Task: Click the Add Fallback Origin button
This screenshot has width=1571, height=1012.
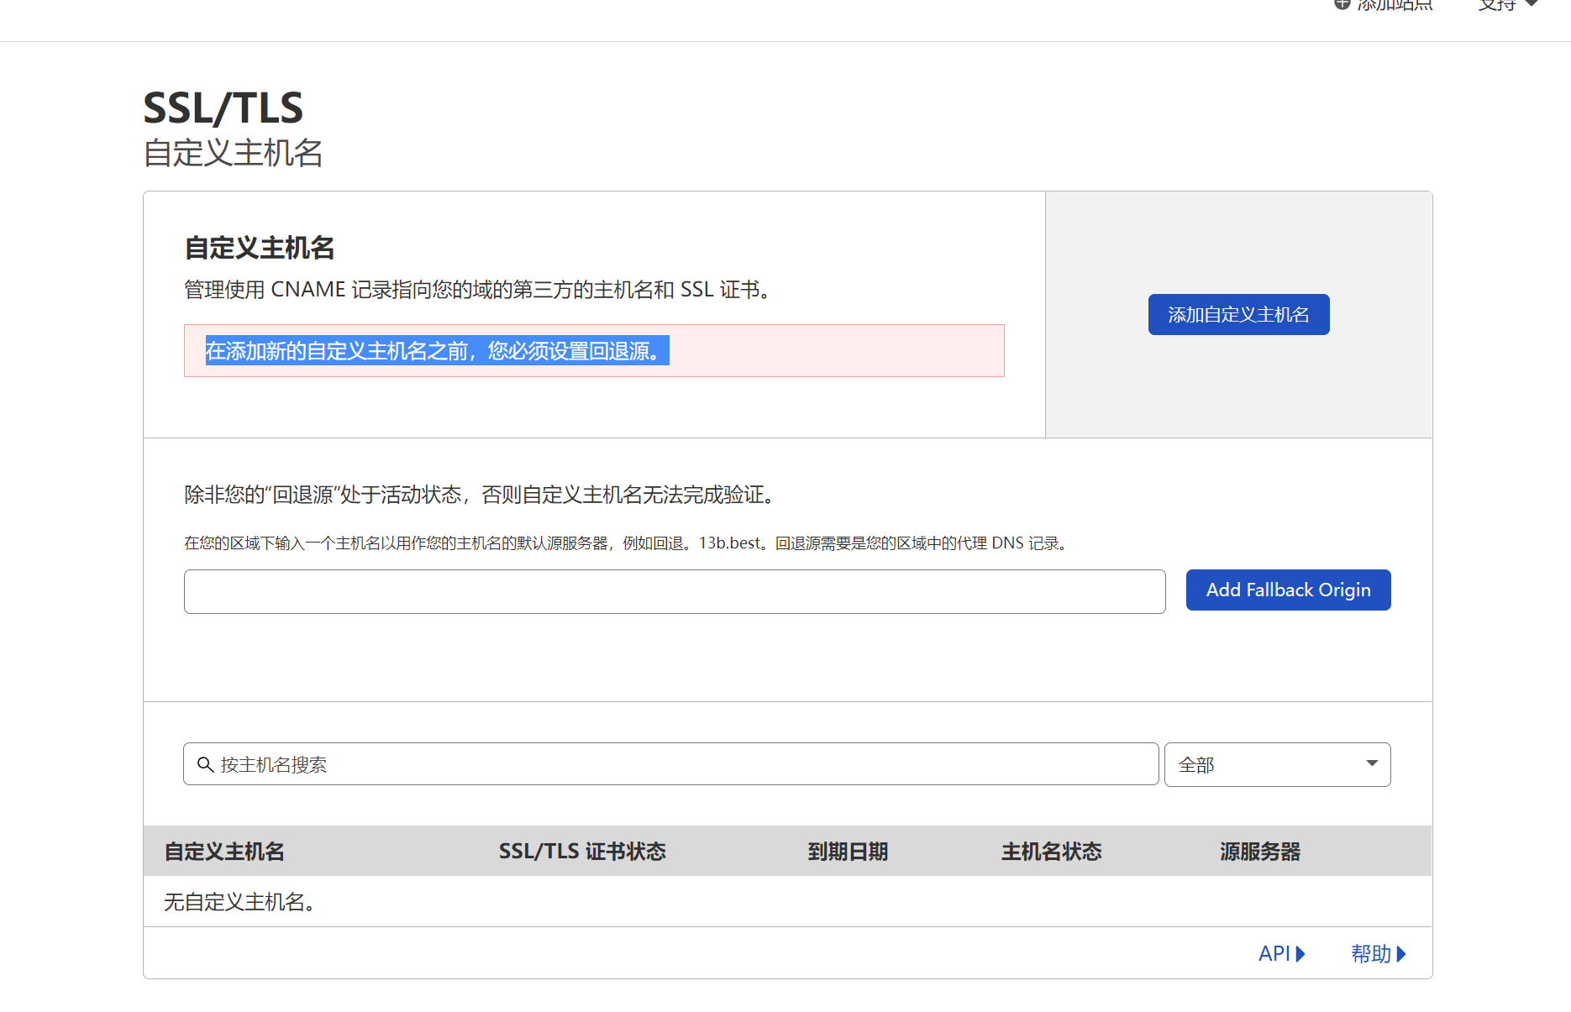Action: coord(1288,590)
